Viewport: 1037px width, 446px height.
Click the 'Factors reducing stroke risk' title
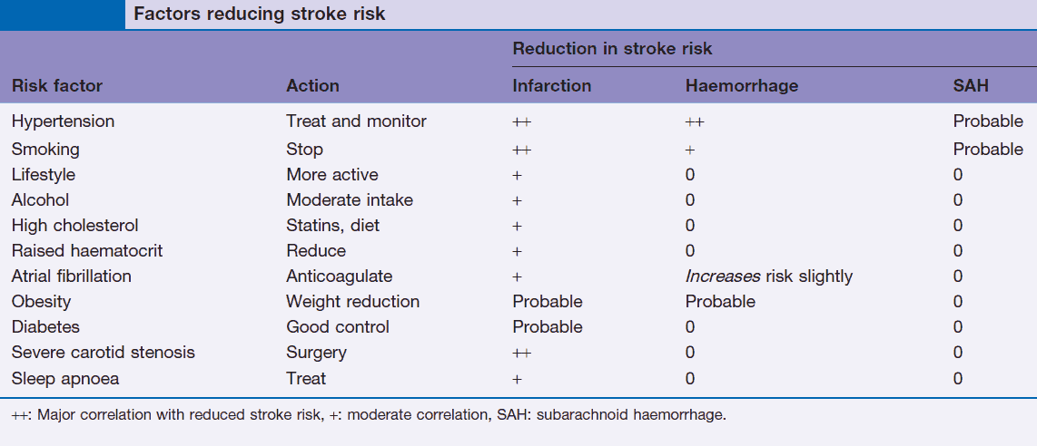[x=260, y=15]
